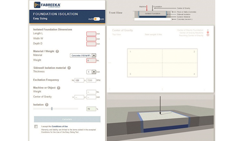
Task: Click the Calculate button
Action: (x=67, y=119)
